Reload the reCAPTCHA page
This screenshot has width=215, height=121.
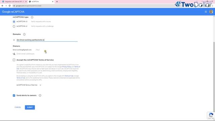click(10, 6)
